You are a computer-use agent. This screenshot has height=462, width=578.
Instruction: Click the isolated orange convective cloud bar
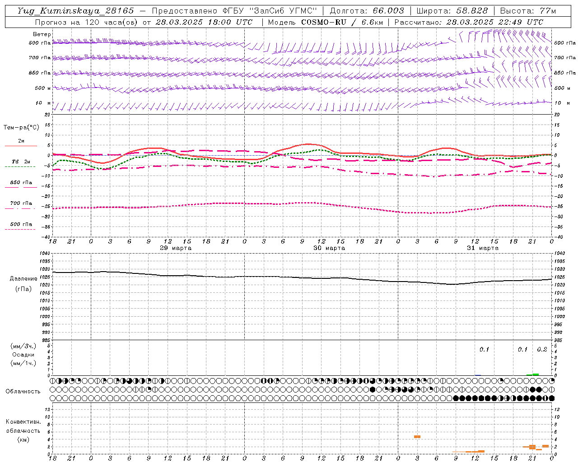click(x=417, y=437)
